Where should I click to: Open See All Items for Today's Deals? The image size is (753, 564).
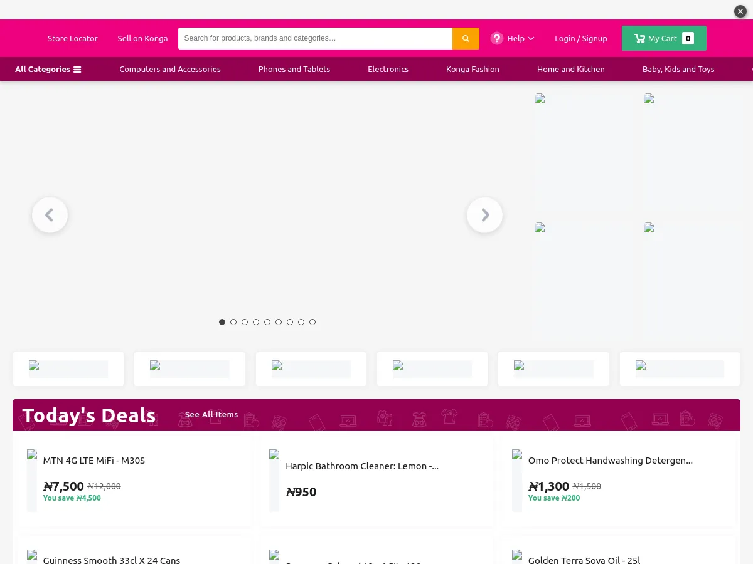click(x=211, y=414)
